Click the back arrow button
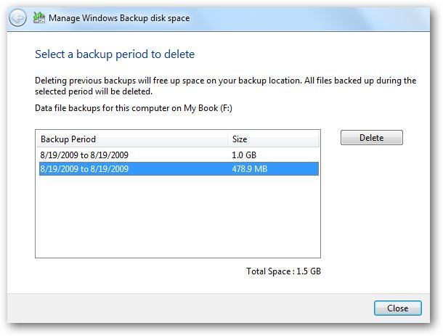Screen dimensions: 443x336 [17, 18]
